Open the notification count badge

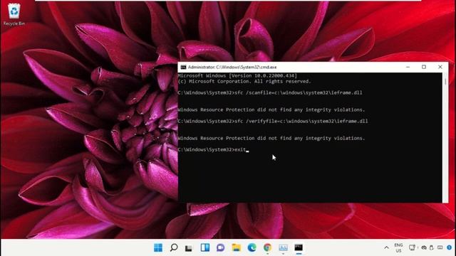pyautogui.click(x=449, y=247)
